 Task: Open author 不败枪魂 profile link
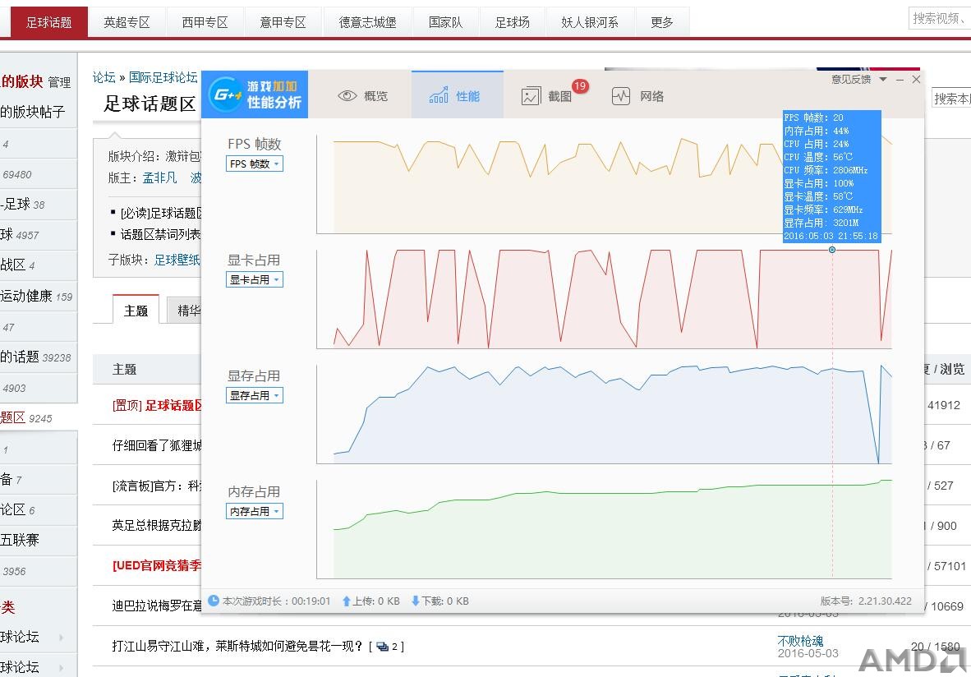(x=801, y=641)
